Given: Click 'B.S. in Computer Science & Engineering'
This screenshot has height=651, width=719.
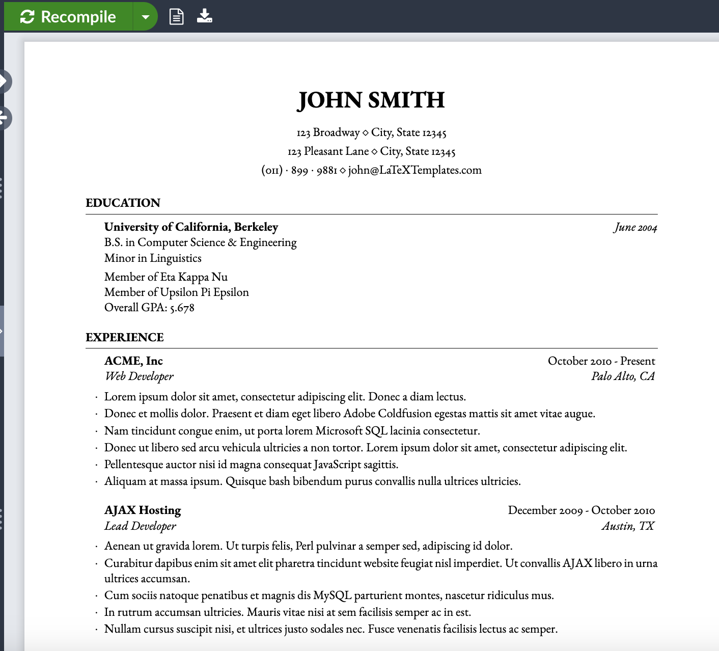Looking at the screenshot, I should (x=201, y=242).
